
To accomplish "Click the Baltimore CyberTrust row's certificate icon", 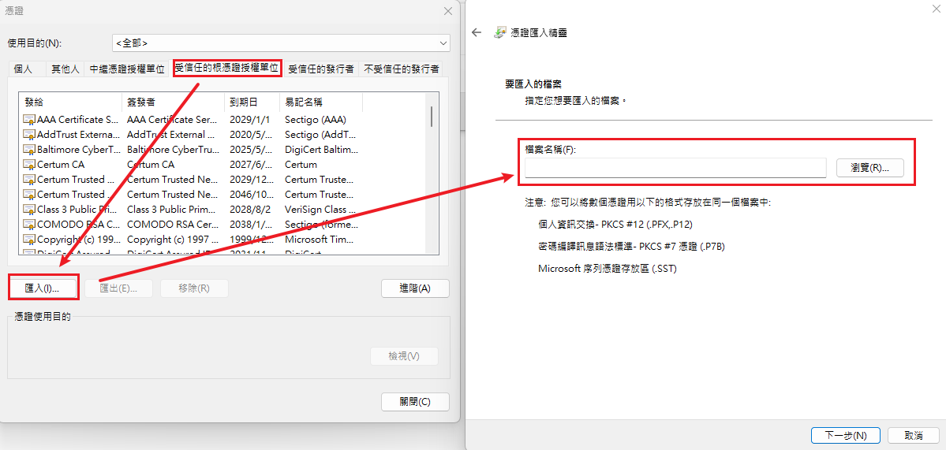I will coord(29,150).
